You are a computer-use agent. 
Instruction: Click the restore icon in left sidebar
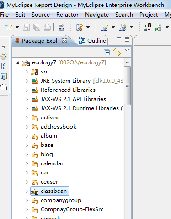pos(4,46)
